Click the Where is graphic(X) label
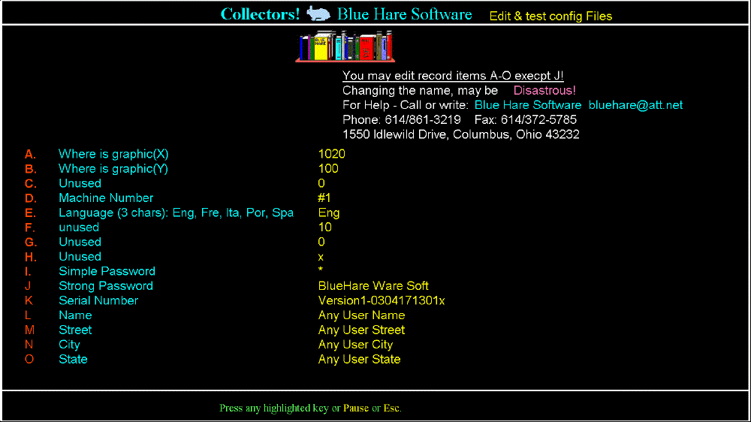Image resolution: width=751 pixels, height=422 pixels. pos(113,154)
